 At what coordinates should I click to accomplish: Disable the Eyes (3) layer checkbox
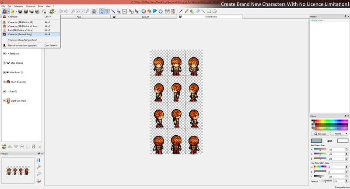[x=4, y=91]
